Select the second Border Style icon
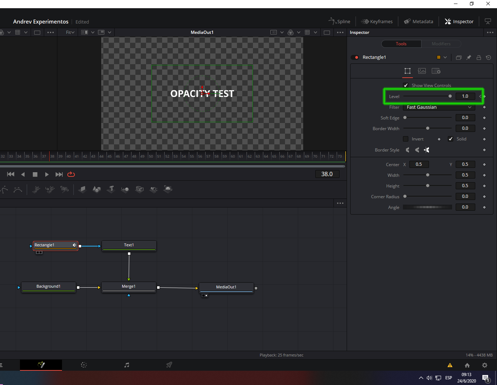 point(417,150)
